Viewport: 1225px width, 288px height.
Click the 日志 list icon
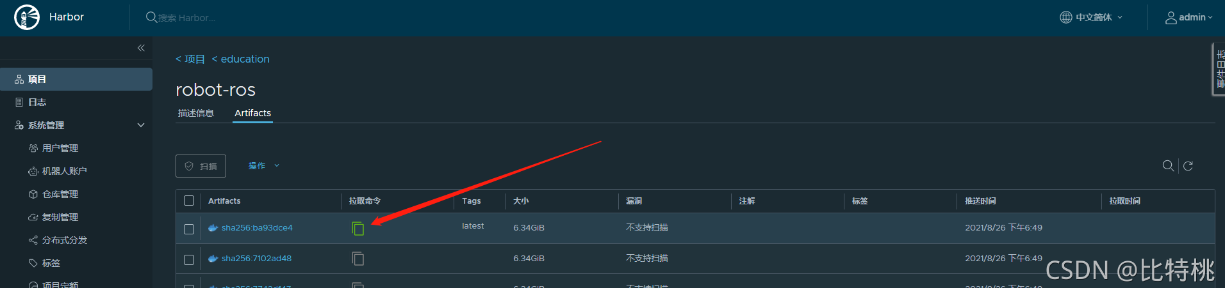coord(19,102)
